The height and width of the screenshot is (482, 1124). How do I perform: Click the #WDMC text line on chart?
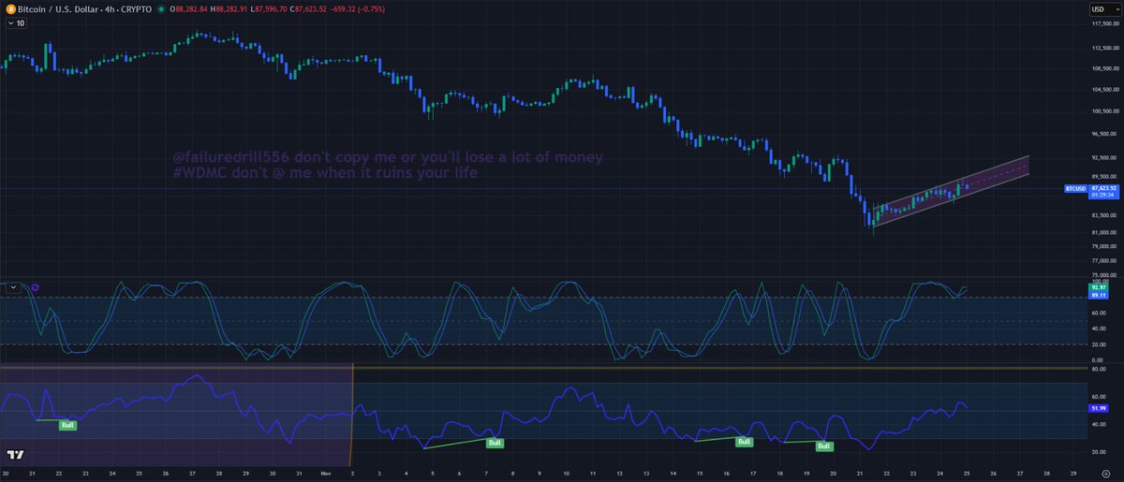tap(327, 173)
